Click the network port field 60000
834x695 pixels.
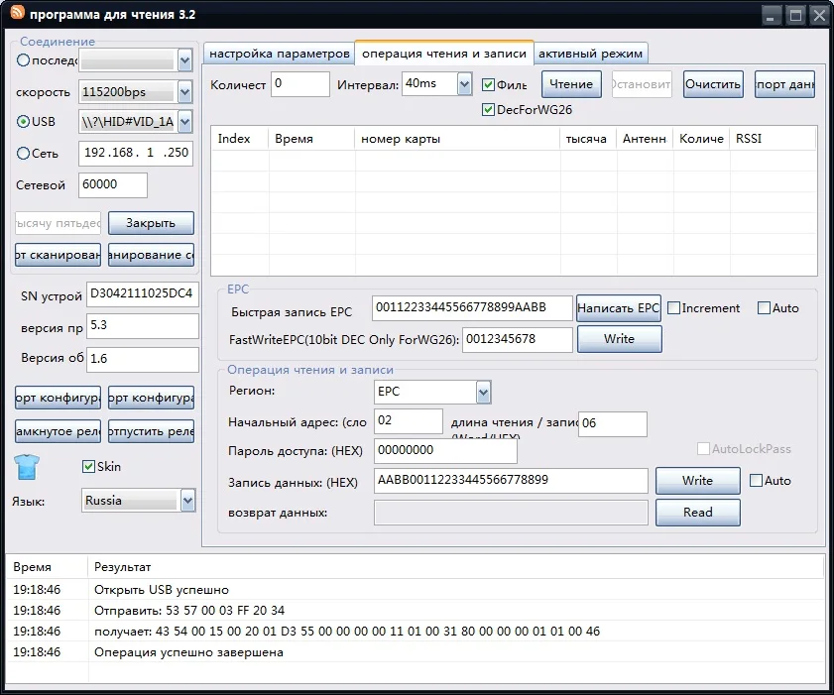(x=113, y=185)
